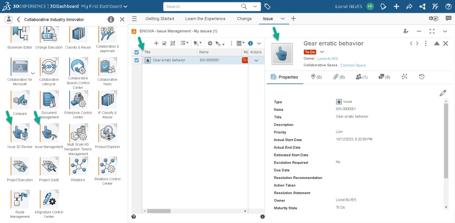Expand the toolbar overflow chevron after info icon
The height and width of the screenshot is (223, 455).
coord(259,43)
